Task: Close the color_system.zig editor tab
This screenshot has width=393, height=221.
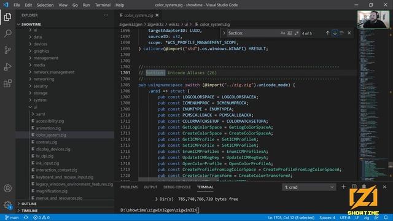Action: coord(157,15)
